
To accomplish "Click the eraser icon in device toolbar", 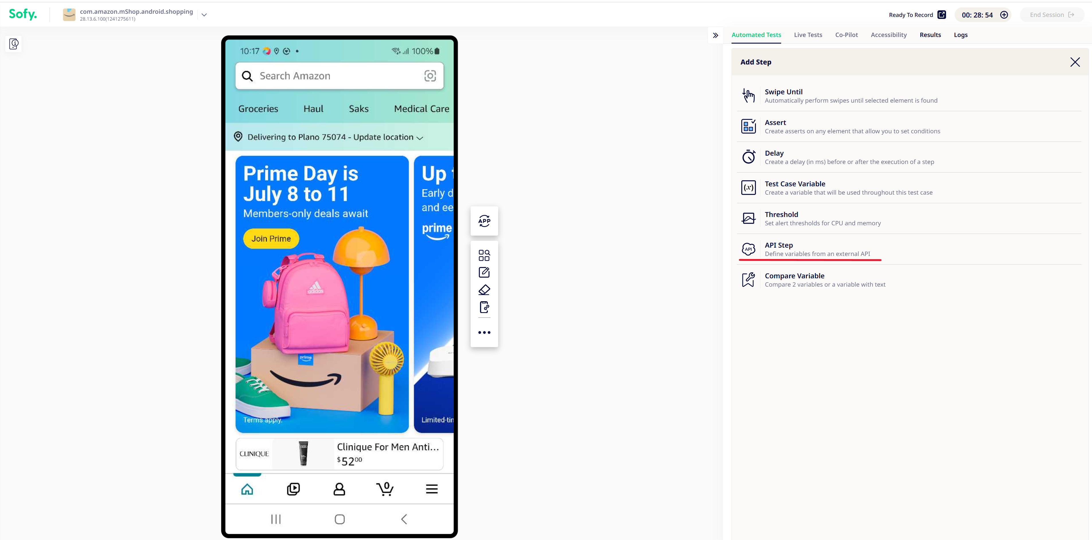I will pos(484,290).
